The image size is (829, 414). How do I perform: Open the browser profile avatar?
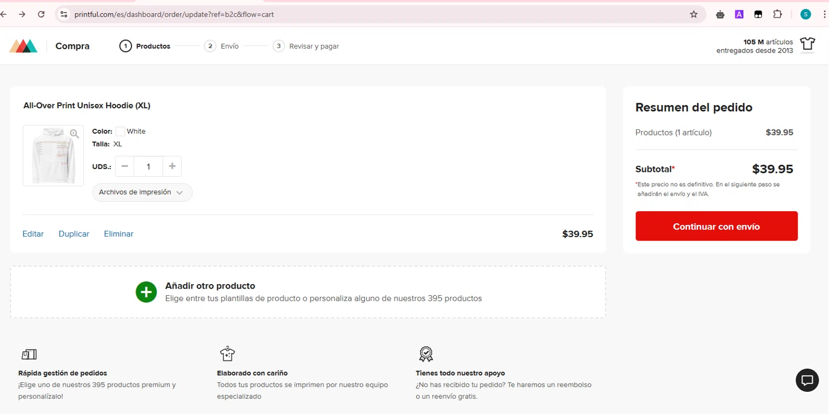tap(805, 14)
